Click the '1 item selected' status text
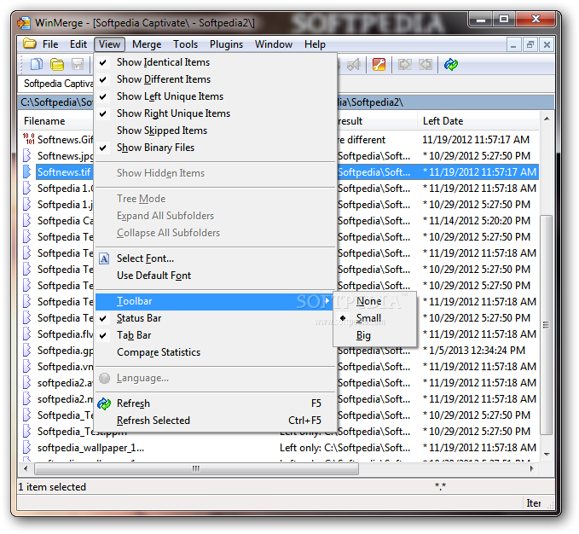Image resolution: width=579 pixels, height=534 pixels. [52, 487]
